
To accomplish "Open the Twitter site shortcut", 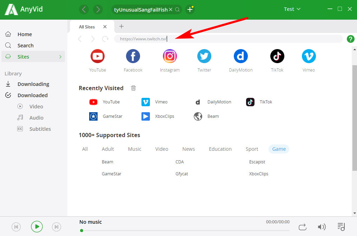I will 204,56.
